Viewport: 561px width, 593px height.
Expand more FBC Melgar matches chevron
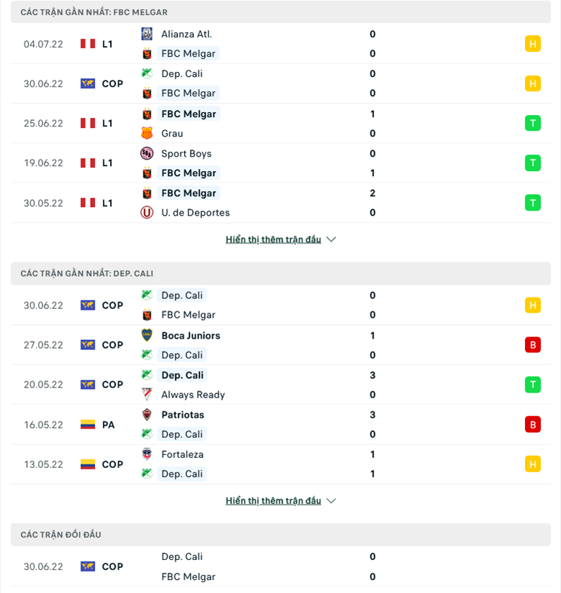332,239
